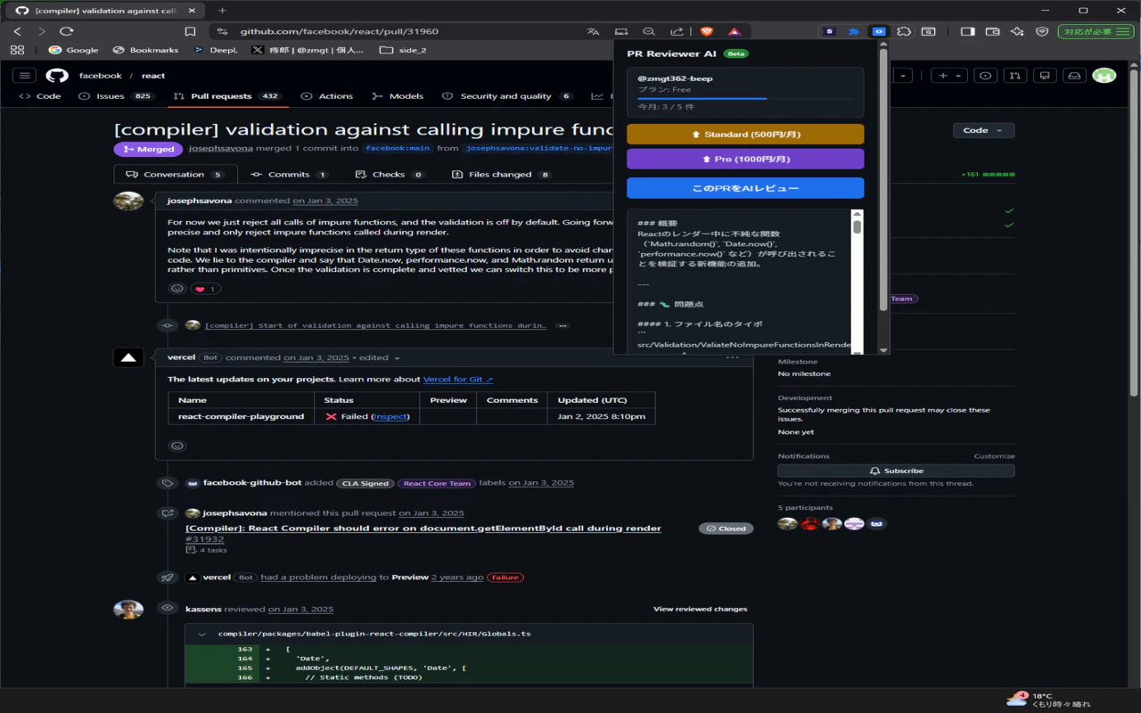Collapse the Globals.ts file diff chevron
The width and height of the screenshot is (1141, 713).
point(202,634)
